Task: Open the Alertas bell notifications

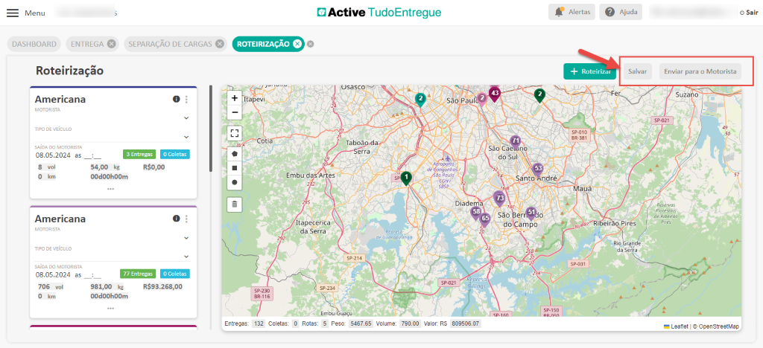Action: click(x=572, y=12)
